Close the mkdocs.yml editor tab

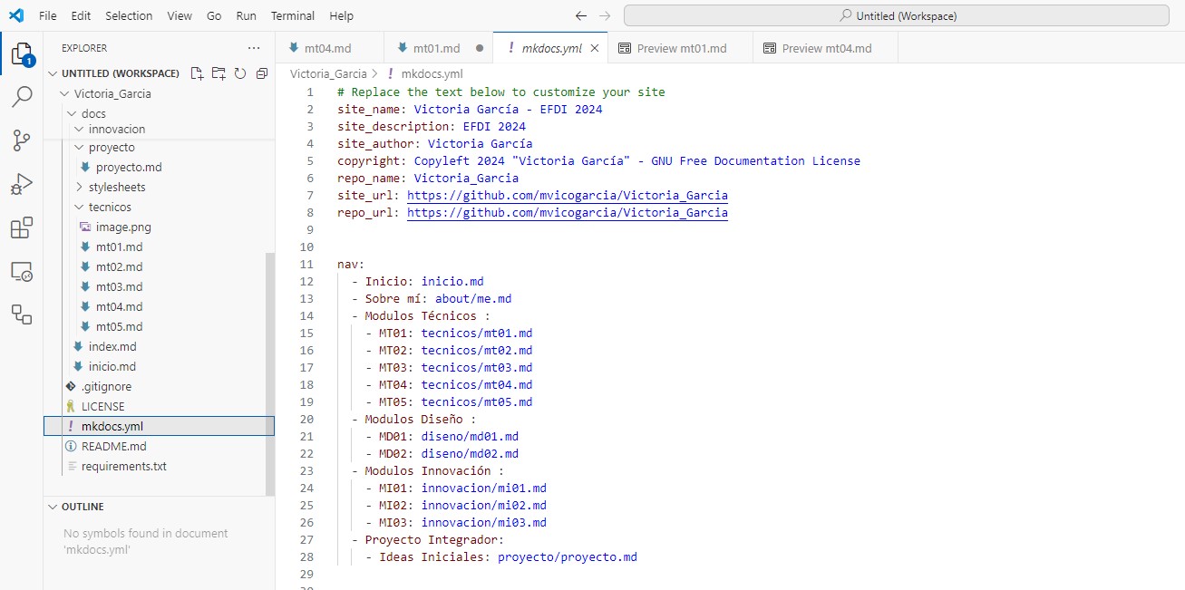(x=595, y=48)
